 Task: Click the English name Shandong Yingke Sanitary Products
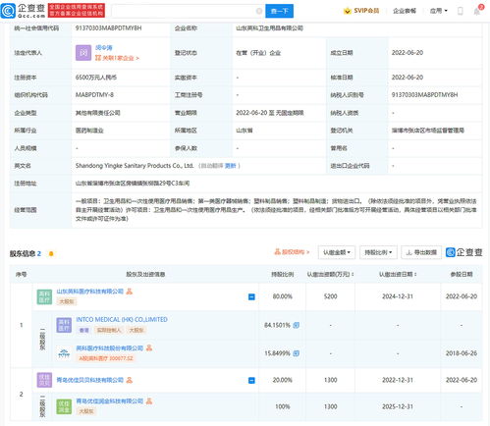tap(135, 166)
